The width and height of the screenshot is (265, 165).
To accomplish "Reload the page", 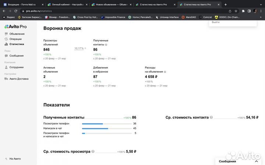I will 16,11.
